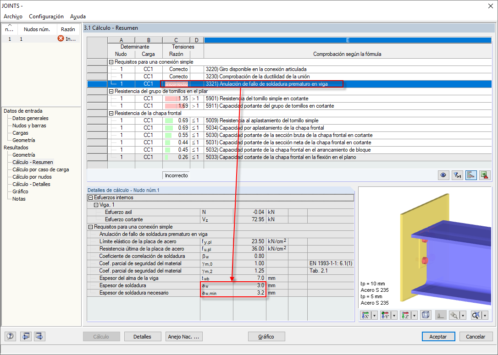Close the JOINTS window

(490, 6)
